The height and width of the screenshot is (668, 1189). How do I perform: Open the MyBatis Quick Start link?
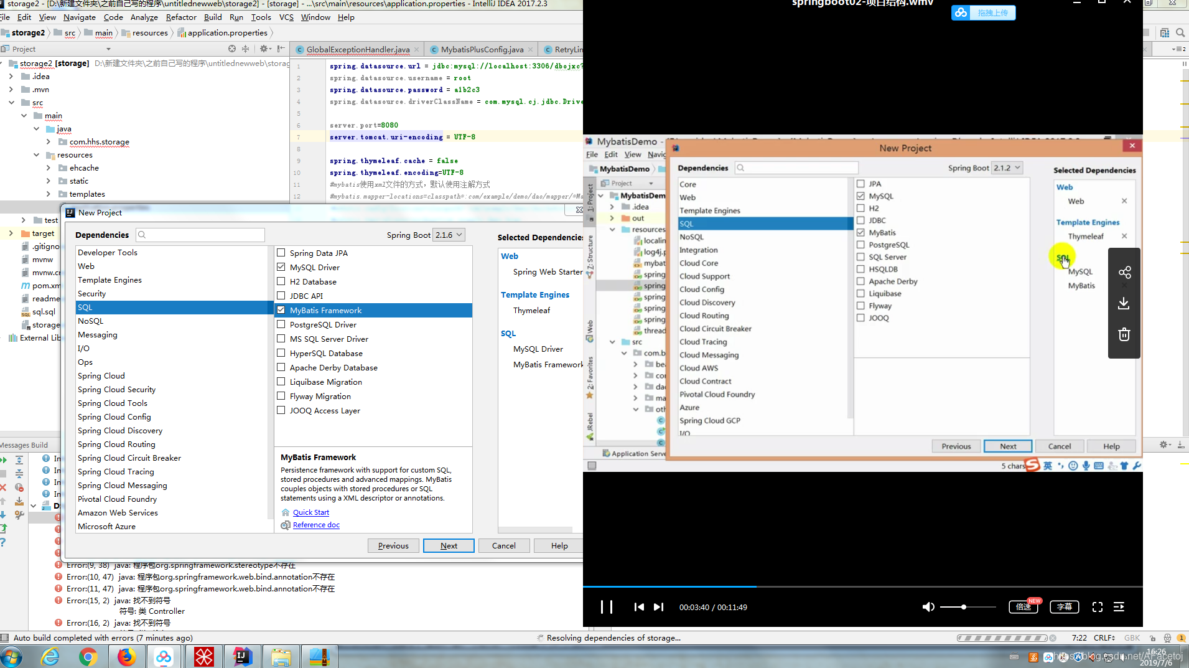tap(311, 512)
